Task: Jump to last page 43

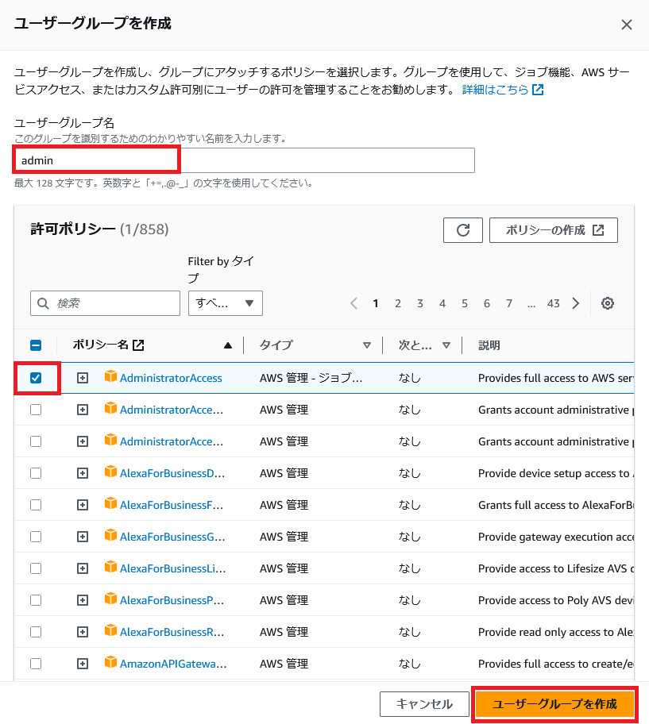Action: click(554, 303)
